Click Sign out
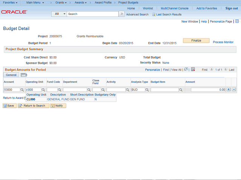 coord(232,8)
